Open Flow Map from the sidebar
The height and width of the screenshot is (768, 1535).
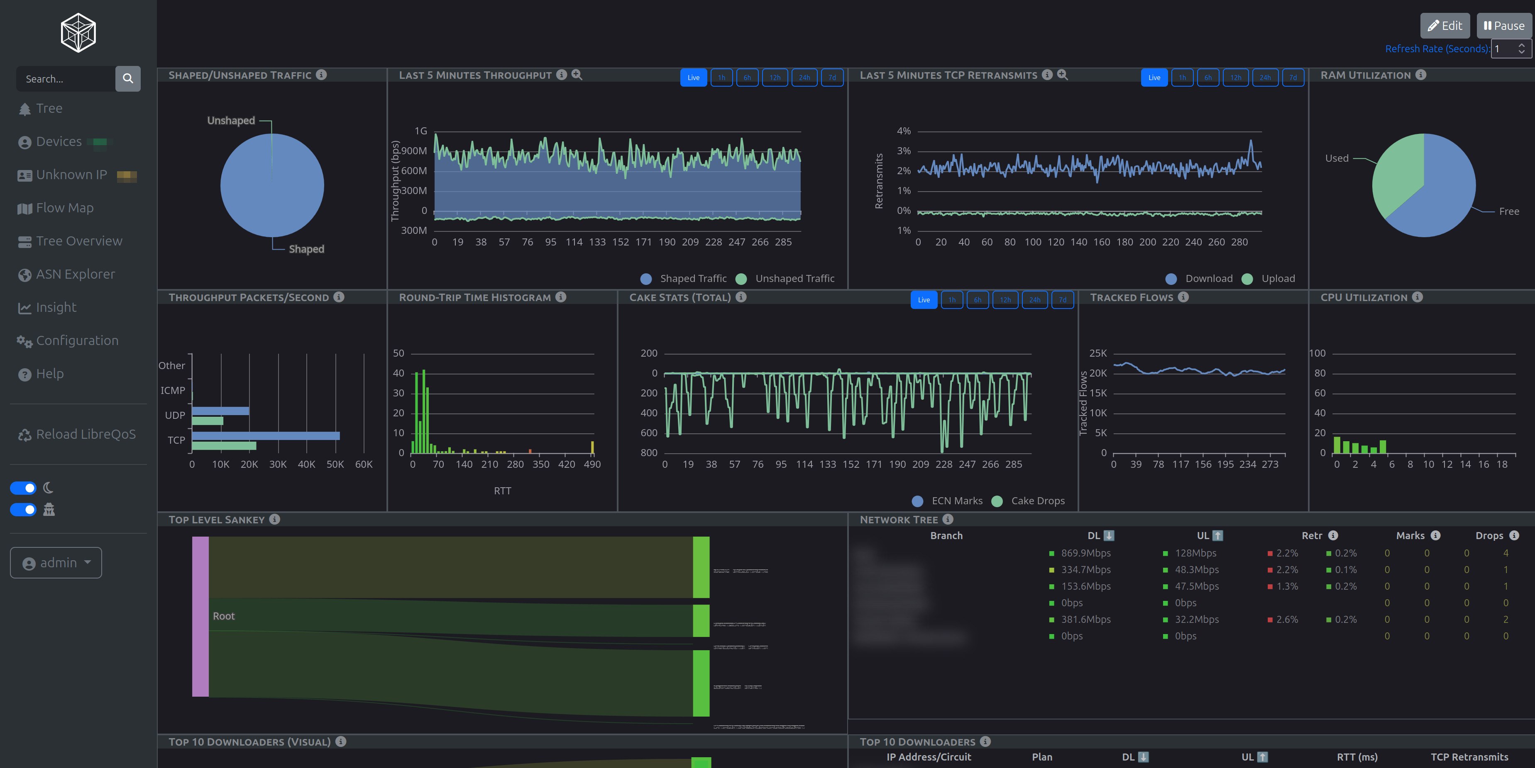pos(64,208)
